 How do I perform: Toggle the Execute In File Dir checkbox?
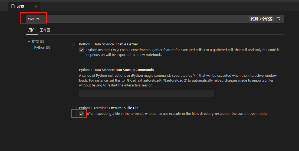pyautogui.click(x=81, y=114)
